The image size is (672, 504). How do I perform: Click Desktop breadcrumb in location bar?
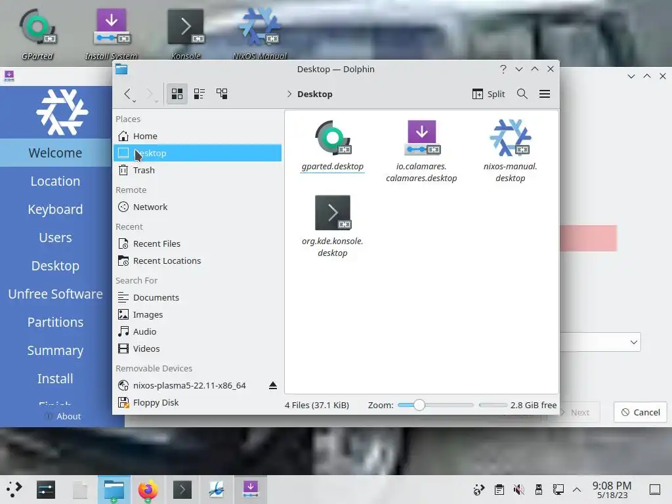click(315, 94)
